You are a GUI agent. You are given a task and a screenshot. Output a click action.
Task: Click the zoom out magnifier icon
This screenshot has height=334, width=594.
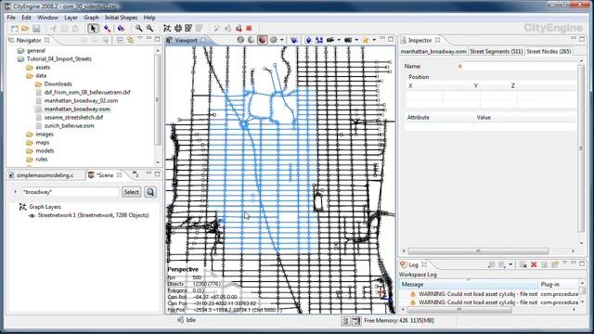pyautogui.click(x=139, y=29)
